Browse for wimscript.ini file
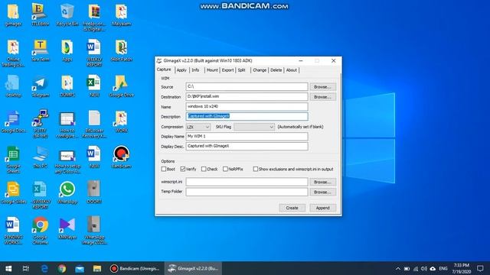 point(323,182)
